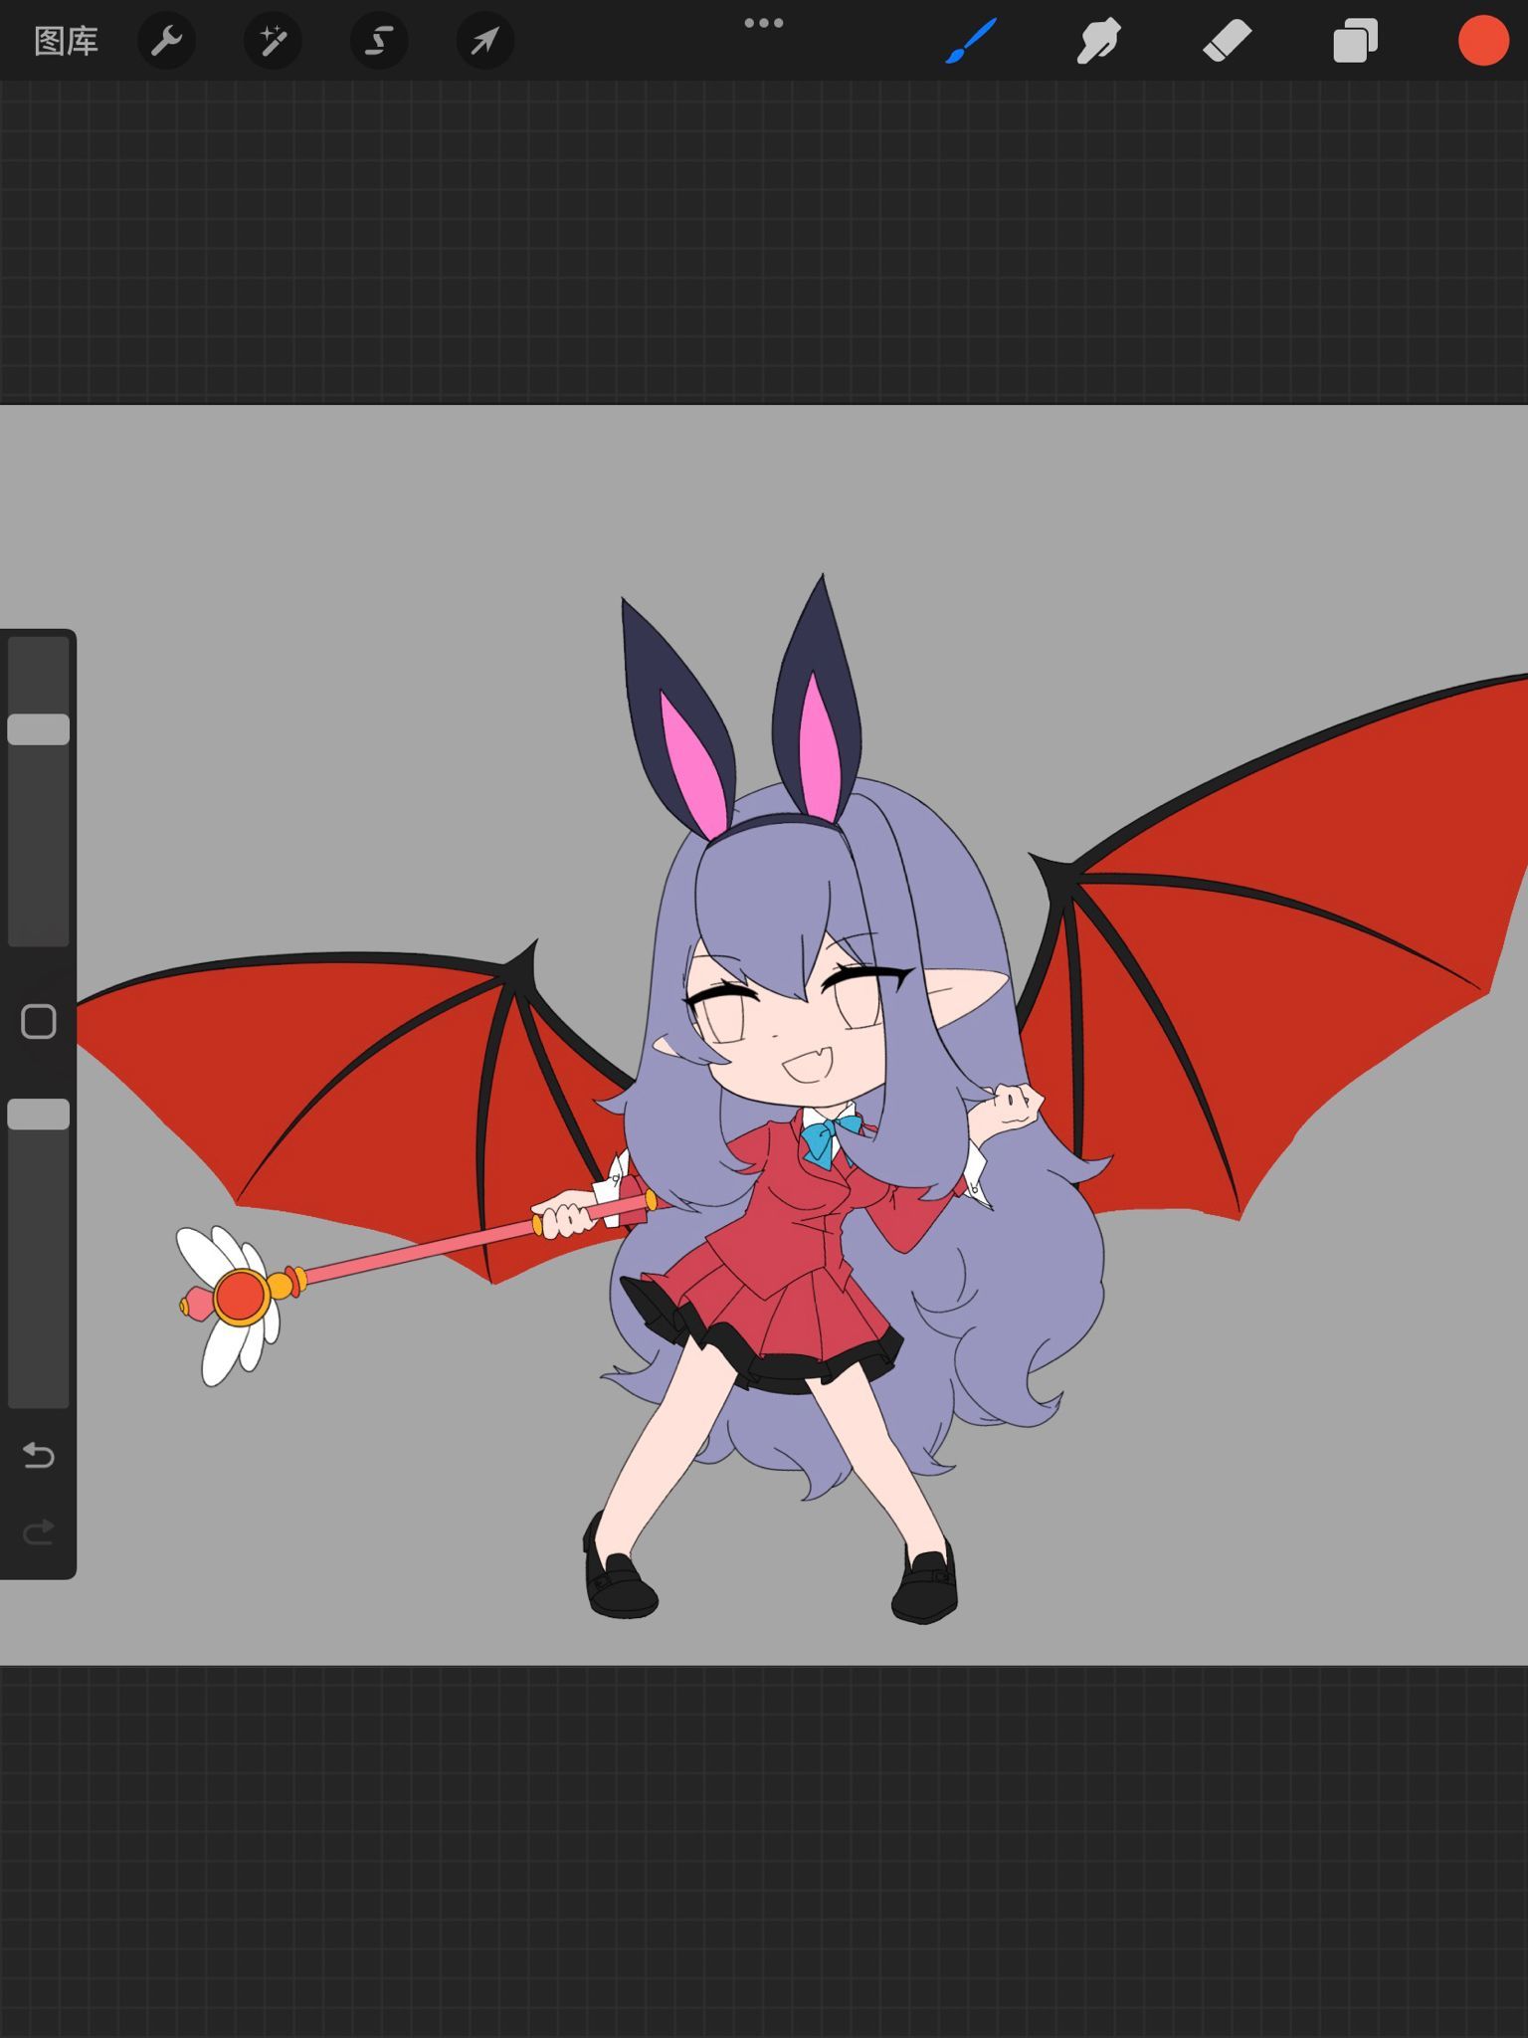
Task: Open the Adjustments magic wand menu
Action: (x=273, y=41)
